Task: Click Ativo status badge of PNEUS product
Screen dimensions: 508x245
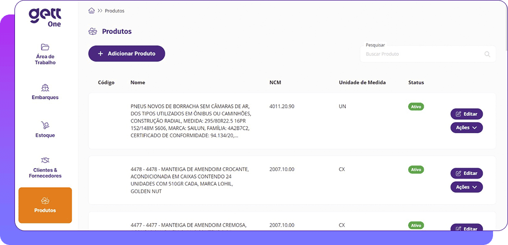Action: pyautogui.click(x=416, y=107)
